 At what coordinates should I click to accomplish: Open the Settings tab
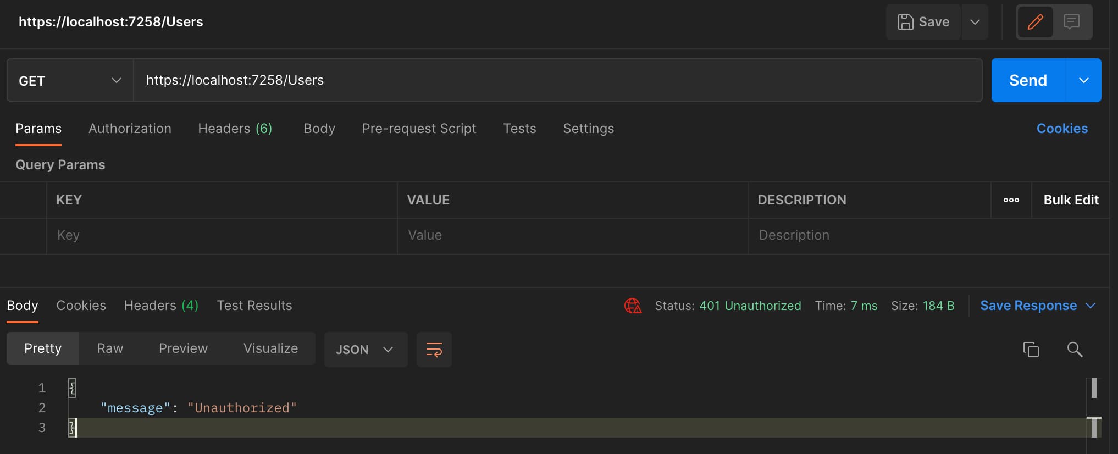(588, 129)
